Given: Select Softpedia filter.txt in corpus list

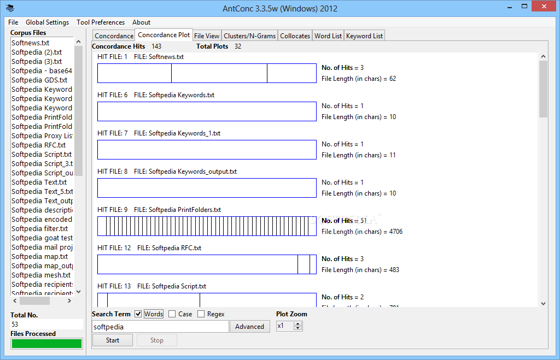Looking at the screenshot, I should click(x=39, y=228).
